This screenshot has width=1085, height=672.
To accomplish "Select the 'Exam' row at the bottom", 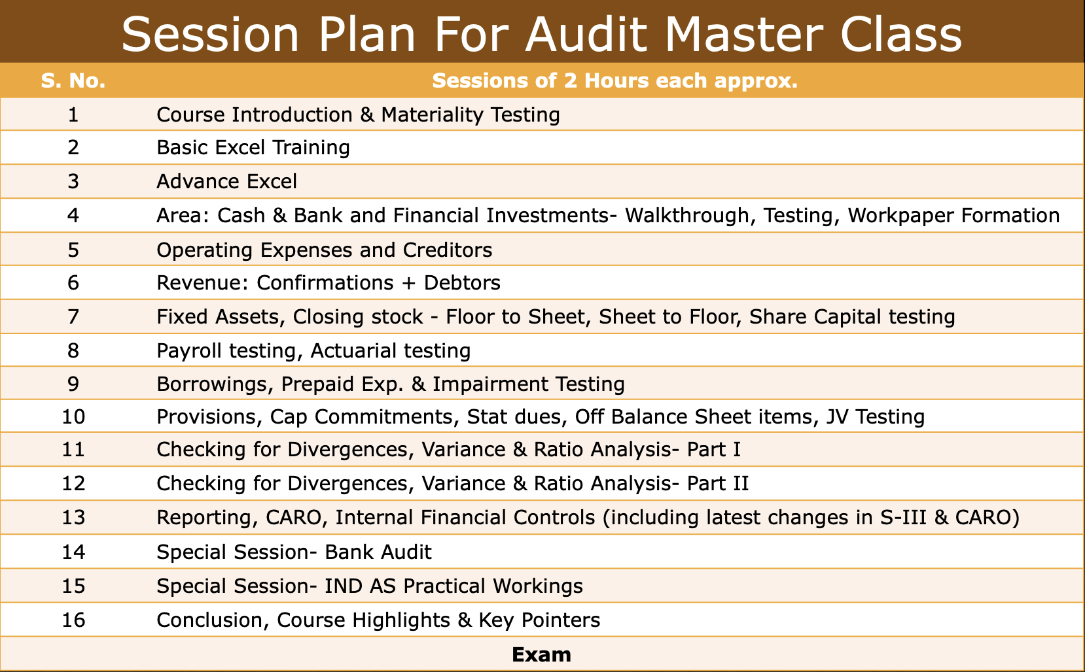I will pos(542,654).
